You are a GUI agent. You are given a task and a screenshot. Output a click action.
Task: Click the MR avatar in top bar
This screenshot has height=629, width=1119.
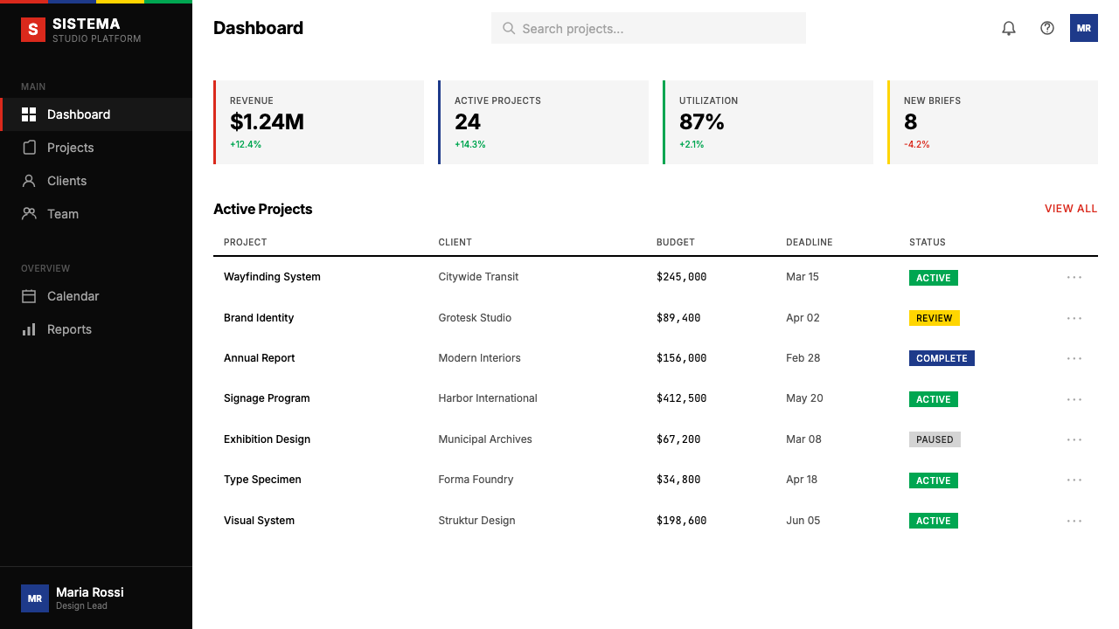click(1084, 28)
